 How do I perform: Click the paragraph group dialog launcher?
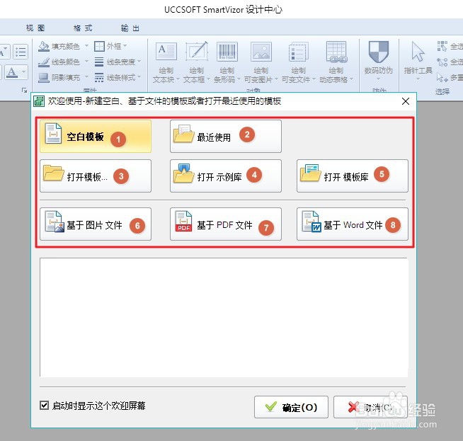(25, 90)
